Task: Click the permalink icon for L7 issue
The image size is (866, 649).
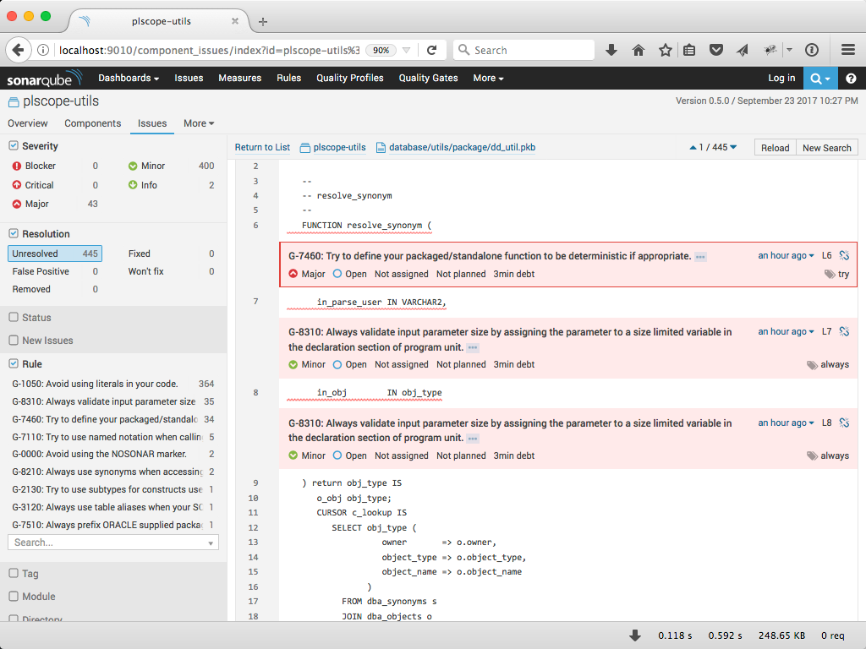Action: [x=844, y=331]
